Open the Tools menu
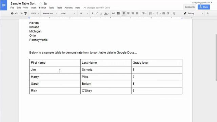This screenshot has width=217, height=122. [51, 7]
